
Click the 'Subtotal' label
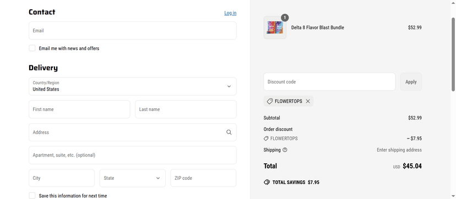click(x=272, y=118)
